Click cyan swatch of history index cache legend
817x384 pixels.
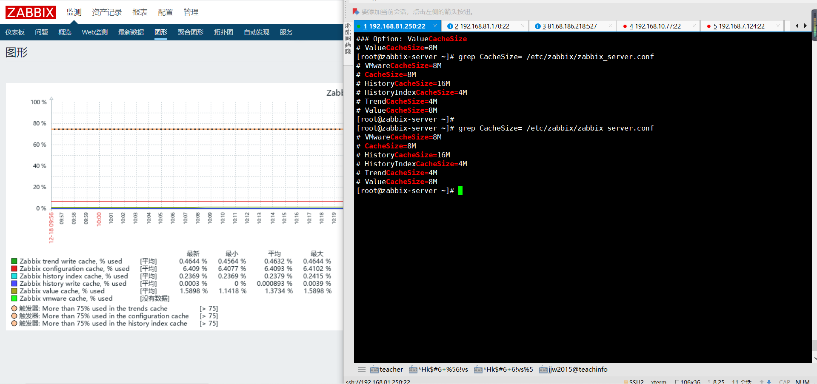(14, 276)
